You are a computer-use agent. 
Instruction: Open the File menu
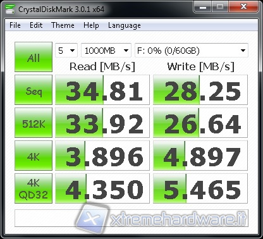[x=15, y=25]
